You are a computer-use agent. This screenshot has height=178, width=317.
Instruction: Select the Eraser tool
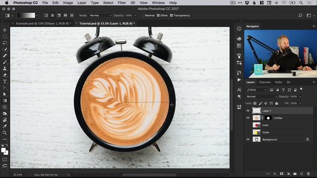point(4,75)
